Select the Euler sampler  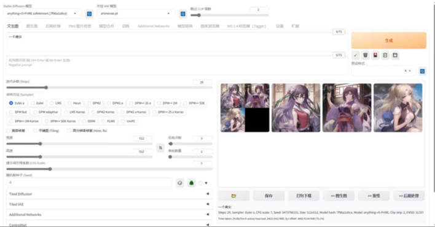37,103
